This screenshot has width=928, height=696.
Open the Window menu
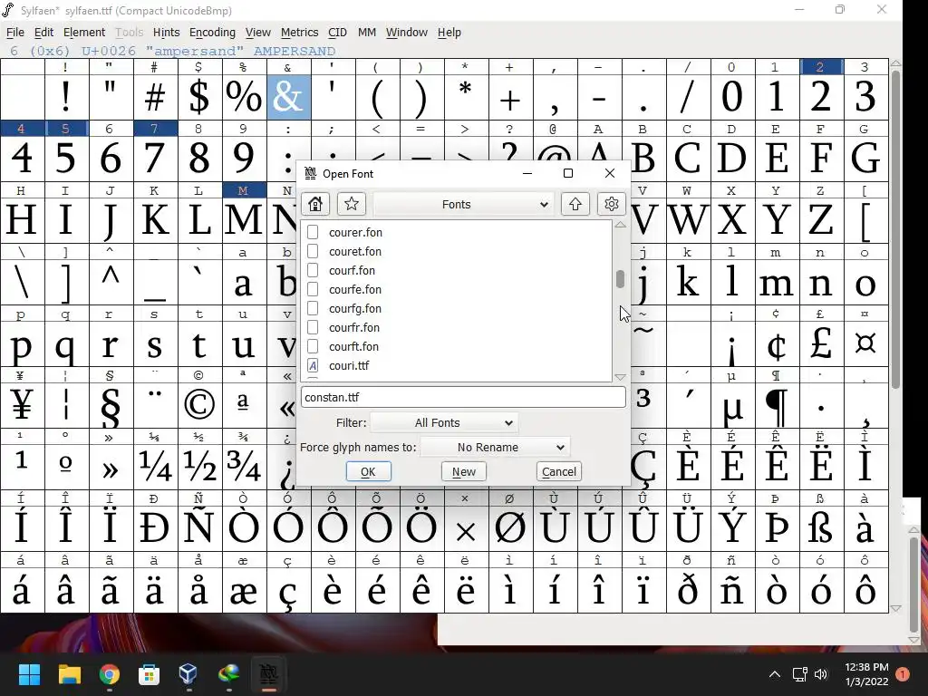point(407,33)
